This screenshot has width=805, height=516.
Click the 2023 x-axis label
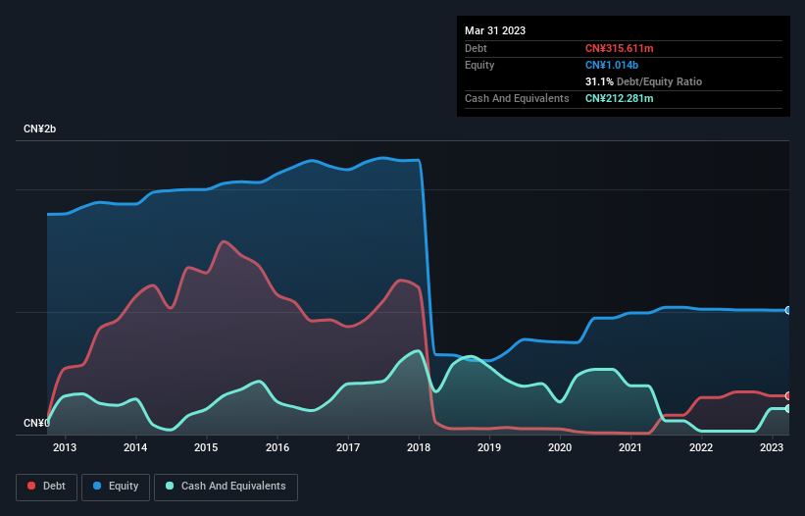tap(772, 447)
